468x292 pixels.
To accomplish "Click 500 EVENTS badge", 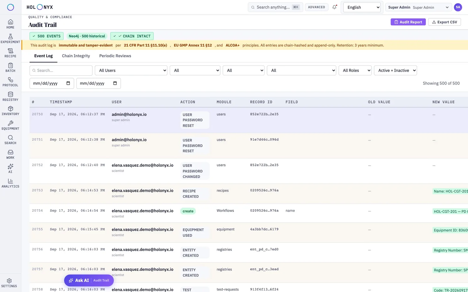I will [46, 36].
